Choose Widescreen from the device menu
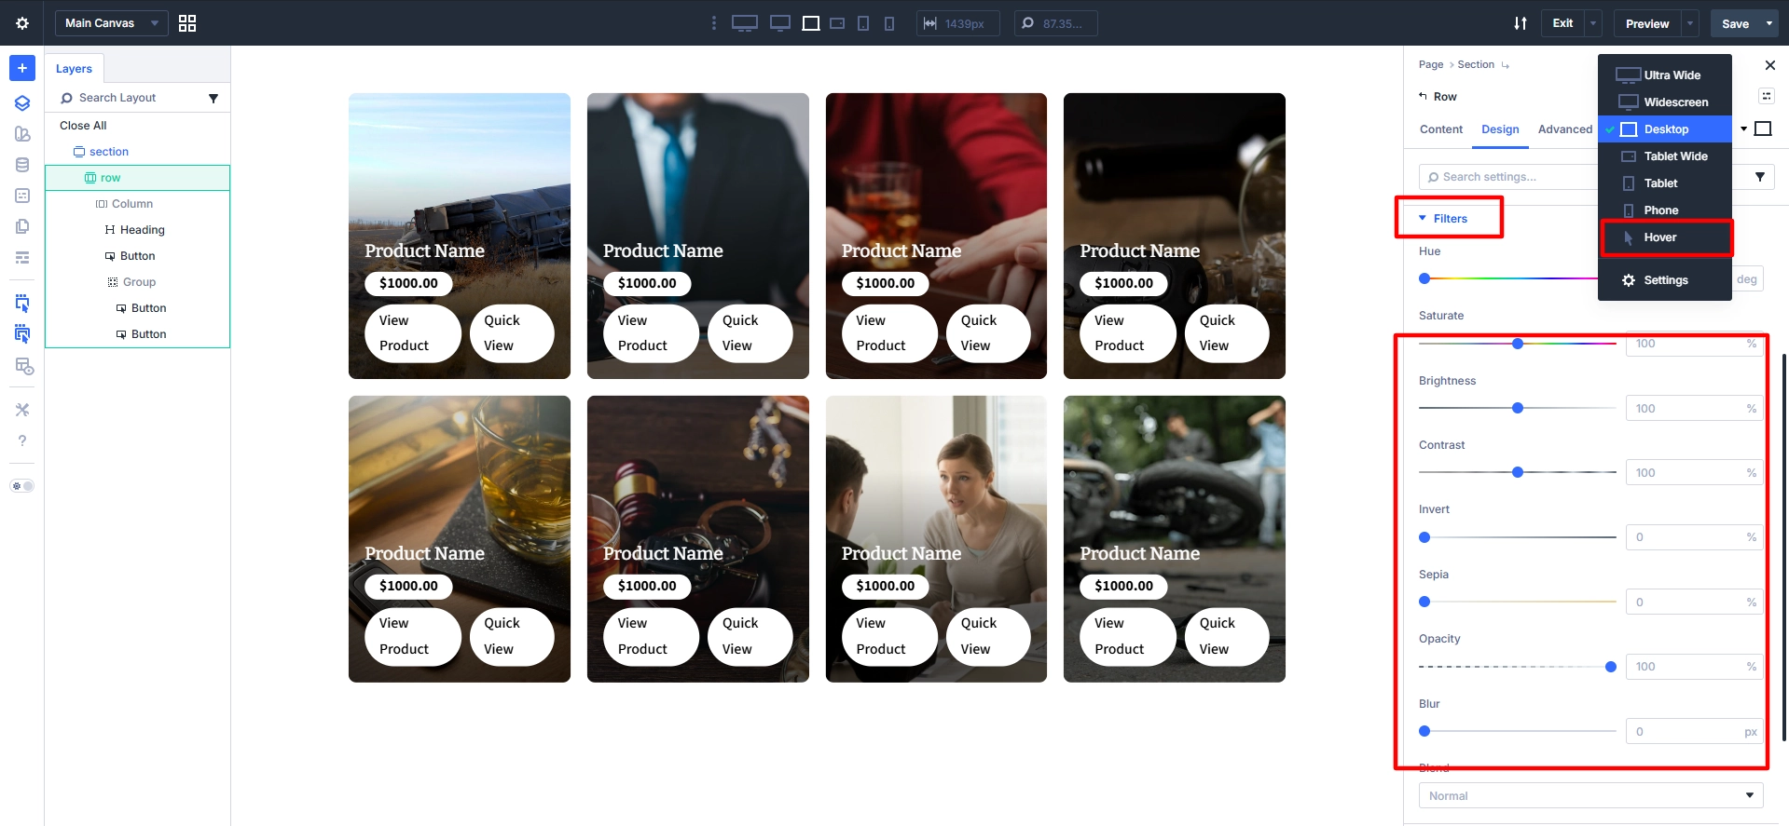Viewport: 1789px width, 826px height. tap(1665, 102)
